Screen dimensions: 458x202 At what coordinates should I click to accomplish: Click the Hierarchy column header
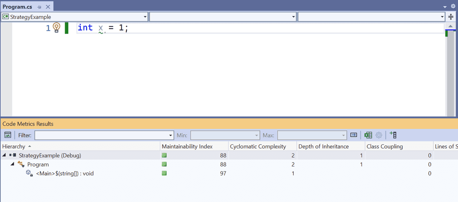click(x=14, y=147)
